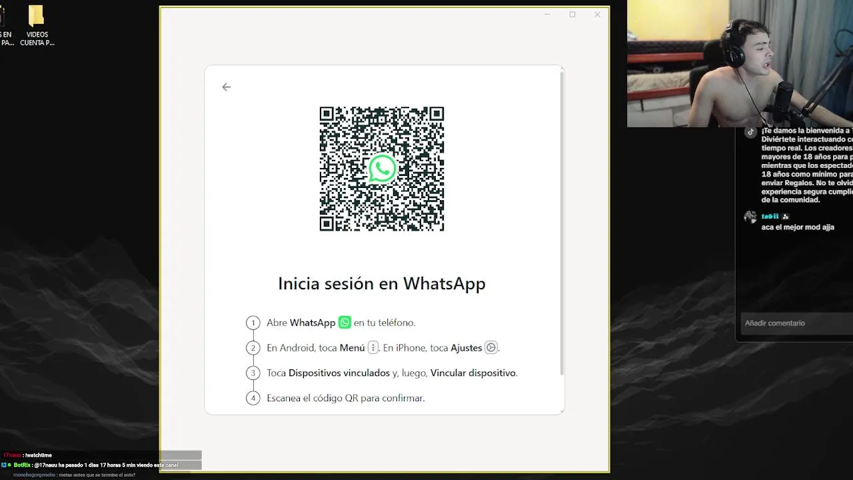Click the webcam feed thumbnail
853x480 pixels.
tap(740, 63)
